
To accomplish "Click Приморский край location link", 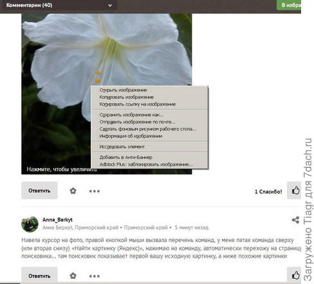I will (145, 227).
